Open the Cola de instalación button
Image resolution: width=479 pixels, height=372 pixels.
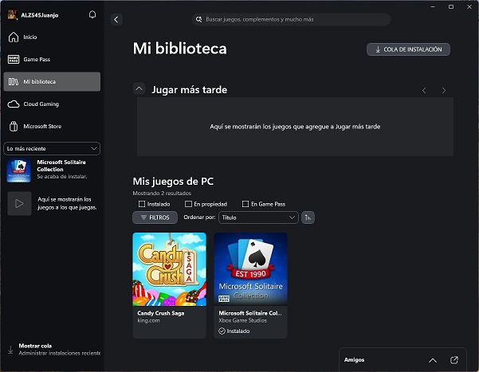(408, 49)
